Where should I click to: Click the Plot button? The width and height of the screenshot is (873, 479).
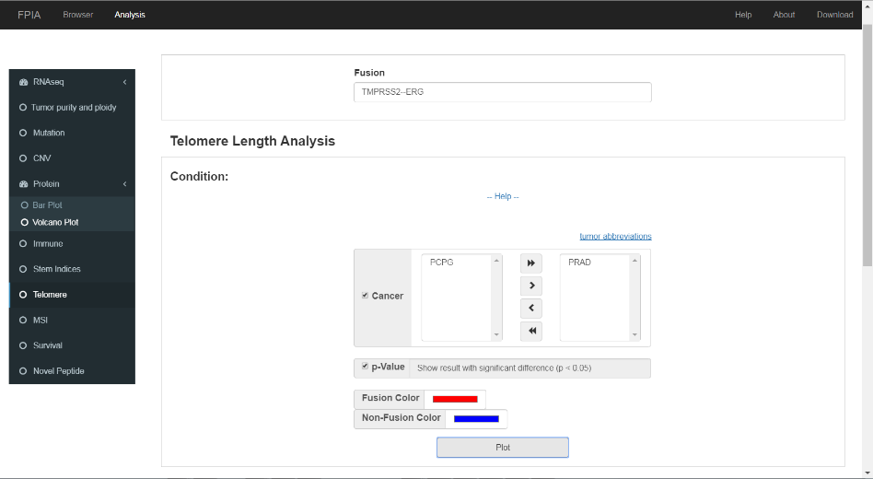[x=502, y=448]
